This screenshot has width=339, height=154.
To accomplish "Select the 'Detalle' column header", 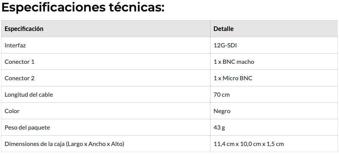I will (223, 29).
